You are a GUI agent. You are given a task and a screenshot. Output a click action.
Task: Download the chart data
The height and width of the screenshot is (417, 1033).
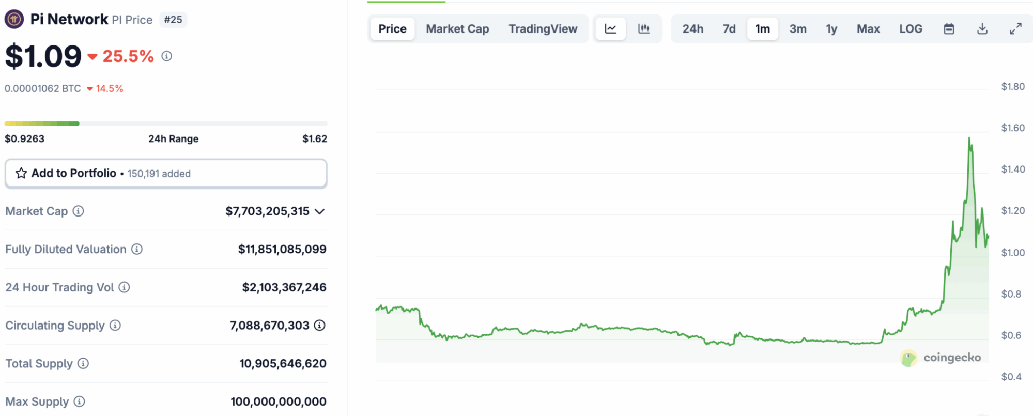(x=982, y=29)
